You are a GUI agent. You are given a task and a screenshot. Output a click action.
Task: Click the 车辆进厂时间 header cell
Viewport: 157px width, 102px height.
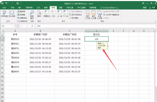click(40, 34)
